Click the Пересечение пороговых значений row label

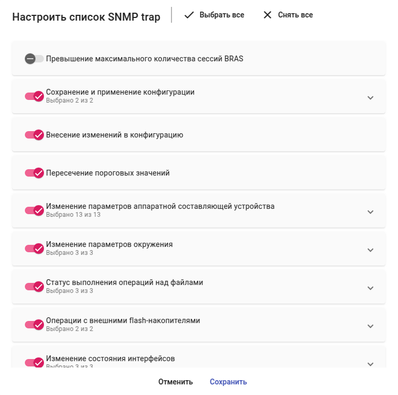coord(108,173)
